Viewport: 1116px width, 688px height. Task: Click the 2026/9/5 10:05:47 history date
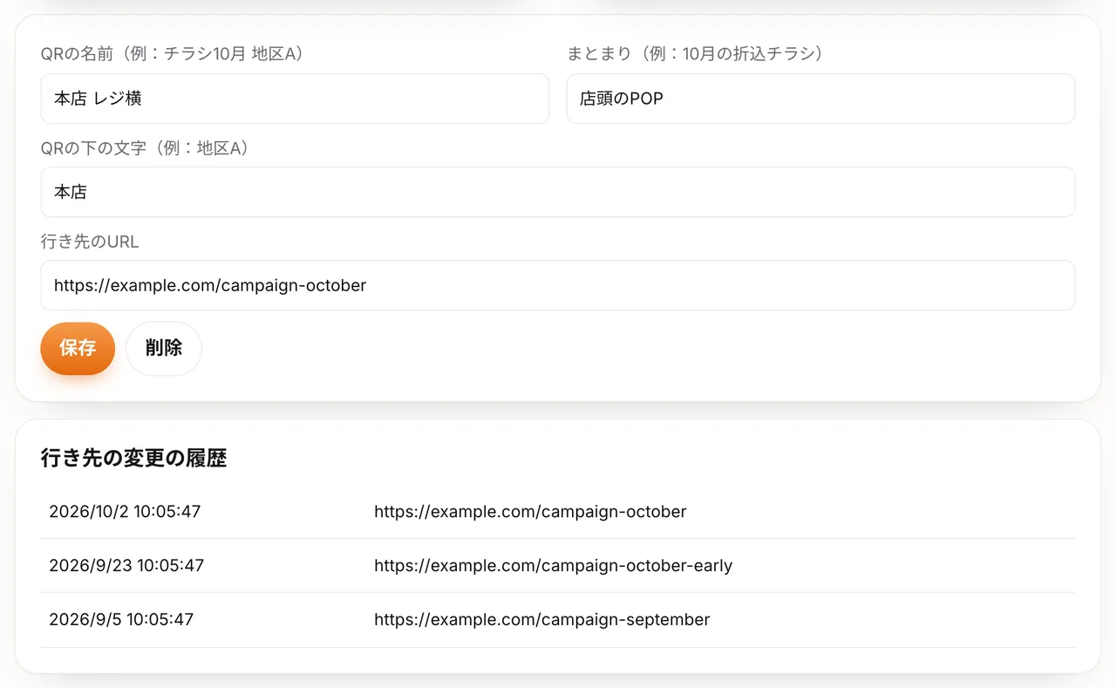click(x=121, y=620)
